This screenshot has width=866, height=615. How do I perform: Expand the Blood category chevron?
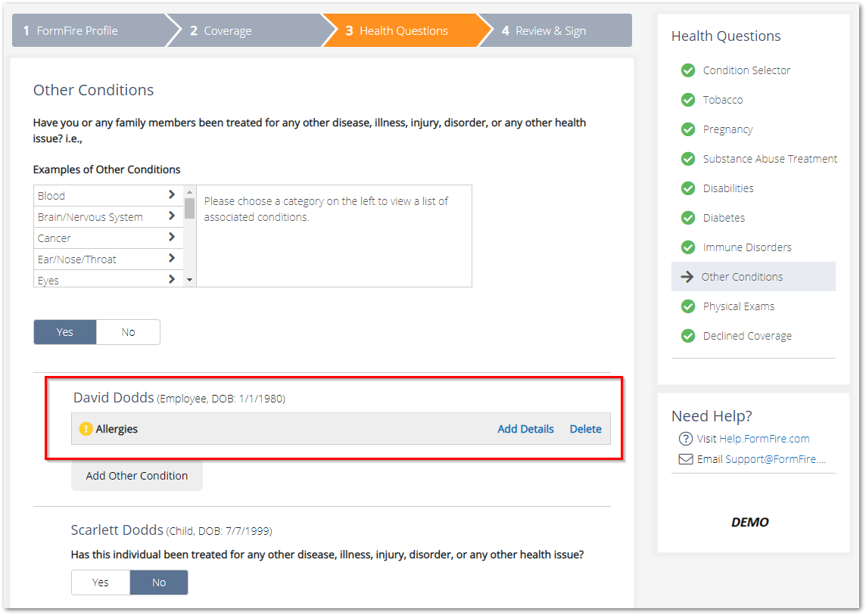(172, 194)
